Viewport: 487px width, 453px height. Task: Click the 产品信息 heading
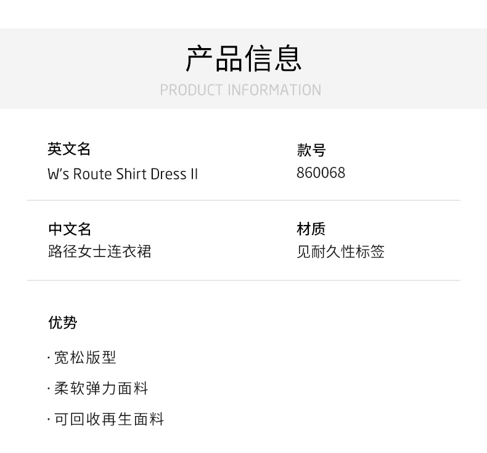pos(243,59)
